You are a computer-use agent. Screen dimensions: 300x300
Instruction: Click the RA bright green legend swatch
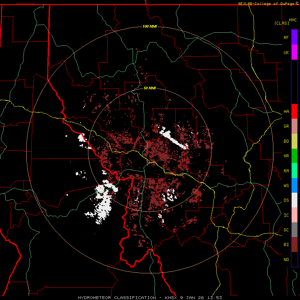294,171
